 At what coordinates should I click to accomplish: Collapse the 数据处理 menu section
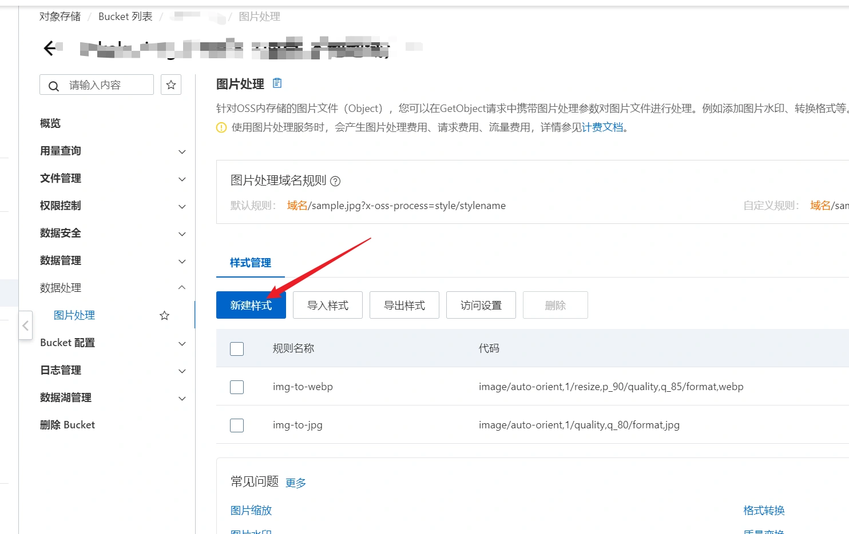(182, 287)
